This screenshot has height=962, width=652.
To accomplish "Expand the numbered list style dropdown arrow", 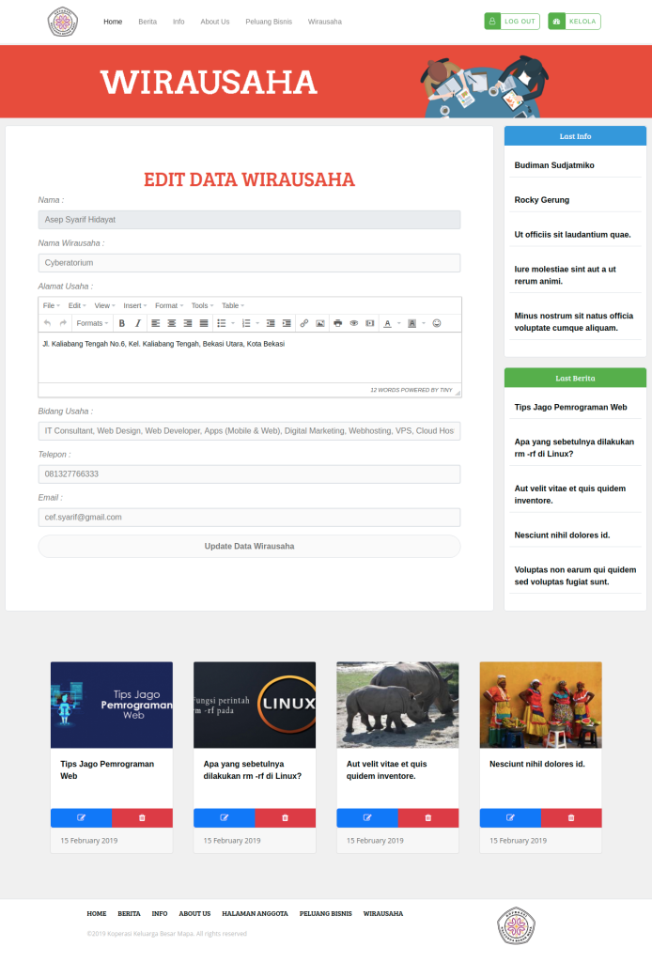I will pos(256,323).
